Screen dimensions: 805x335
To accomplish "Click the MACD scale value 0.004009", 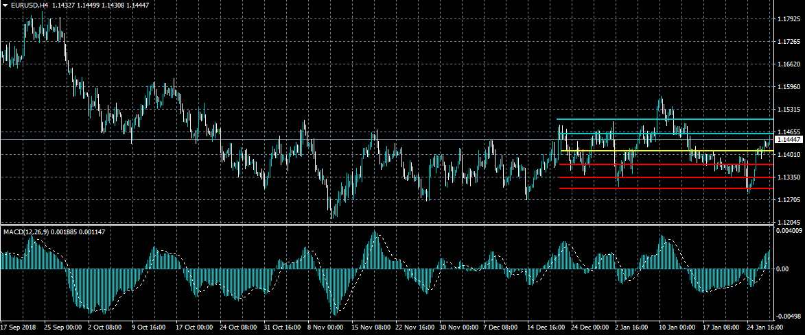I will 791,231.
